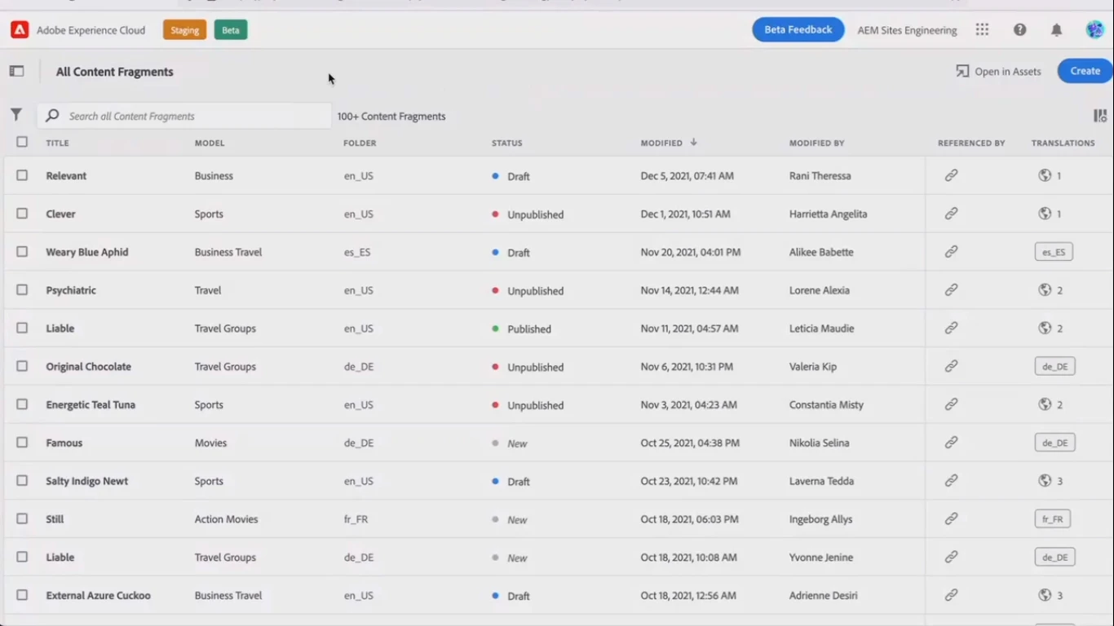The width and height of the screenshot is (1114, 626).
Task: Click the Beta Feedback button
Action: point(798,29)
